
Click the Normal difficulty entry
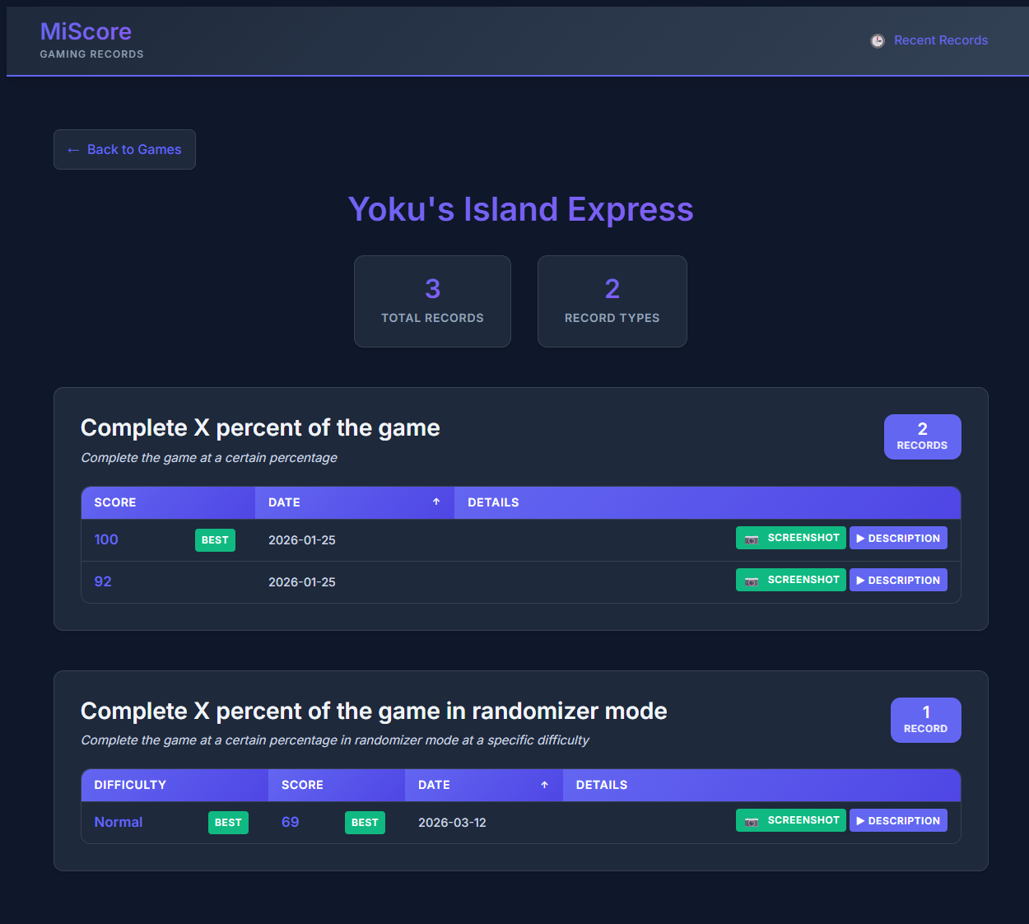click(x=119, y=822)
